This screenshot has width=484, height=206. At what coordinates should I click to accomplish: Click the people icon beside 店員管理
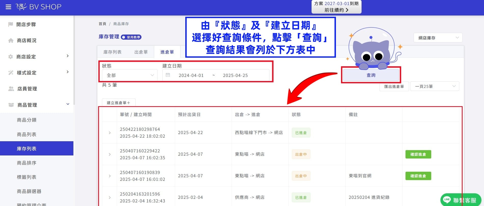11,89
